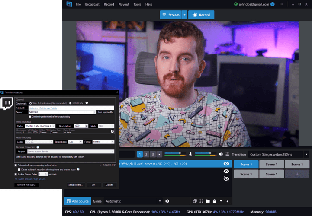Hide the ffxiv_dx11.exe process source
This screenshot has width=312, height=216.
pos(226,164)
